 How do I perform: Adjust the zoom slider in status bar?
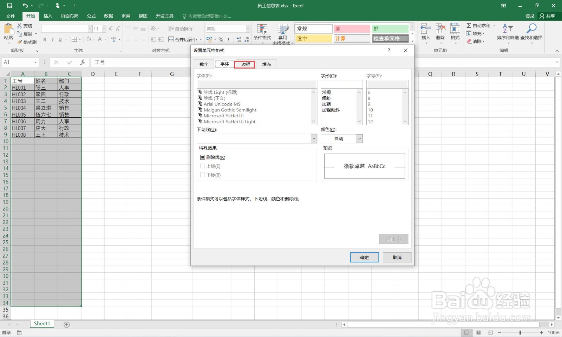pyautogui.click(x=520, y=332)
